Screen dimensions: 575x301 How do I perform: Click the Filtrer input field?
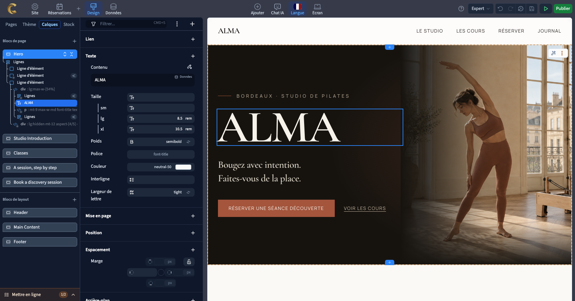click(x=126, y=24)
